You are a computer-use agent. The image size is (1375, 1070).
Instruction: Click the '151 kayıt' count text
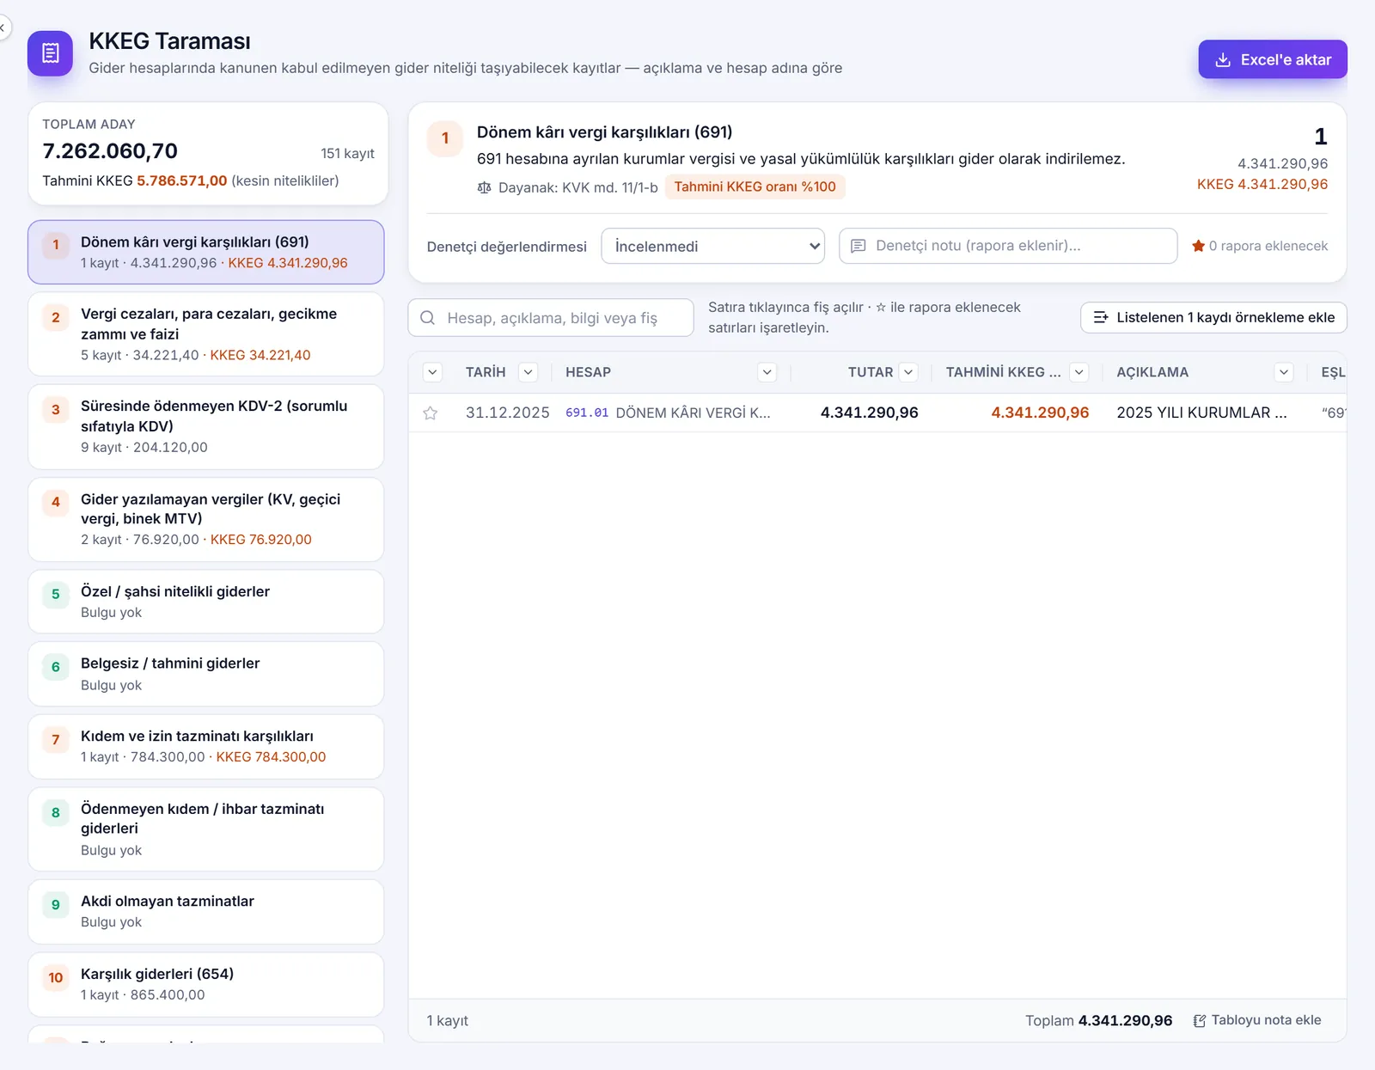[x=348, y=153]
